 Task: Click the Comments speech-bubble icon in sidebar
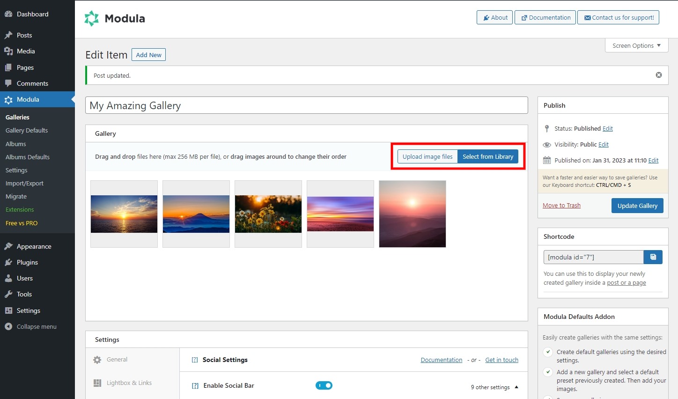pyautogui.click(x=8, y=83)
